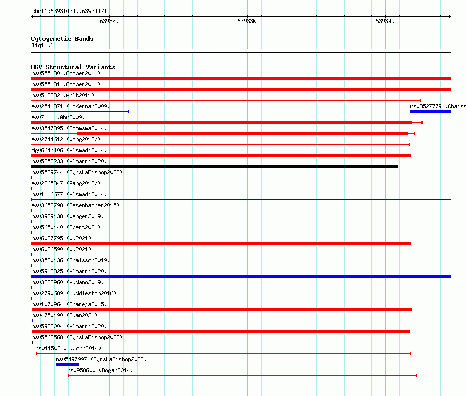Click the blue nsv5918825 (Almarri2020) bar

click(241, 277)
